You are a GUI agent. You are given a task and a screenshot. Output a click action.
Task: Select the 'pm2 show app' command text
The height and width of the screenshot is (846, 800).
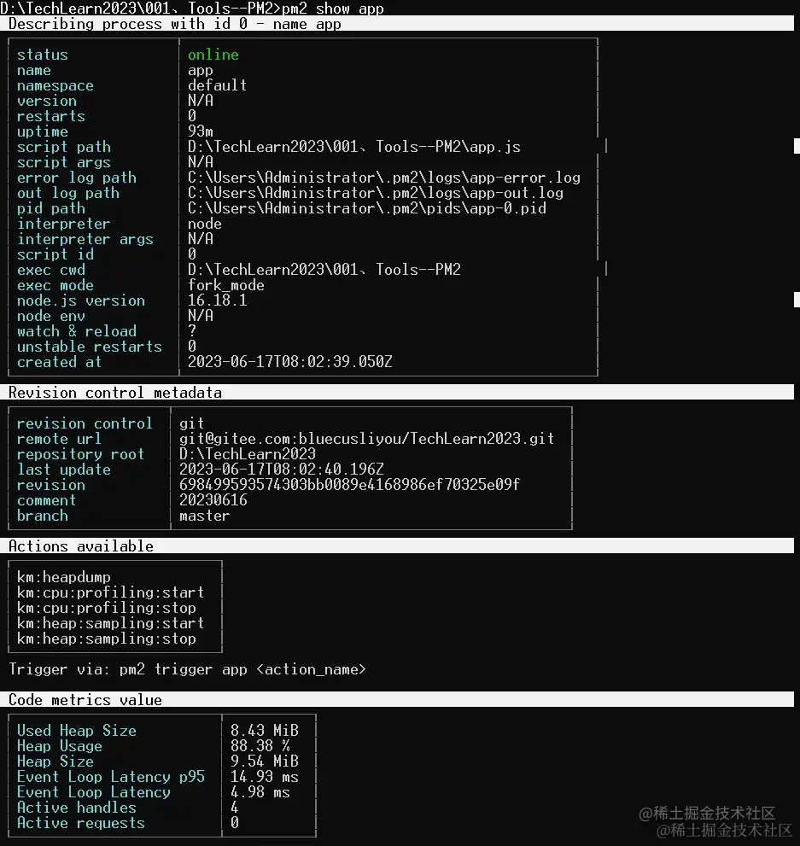point(333,9)
